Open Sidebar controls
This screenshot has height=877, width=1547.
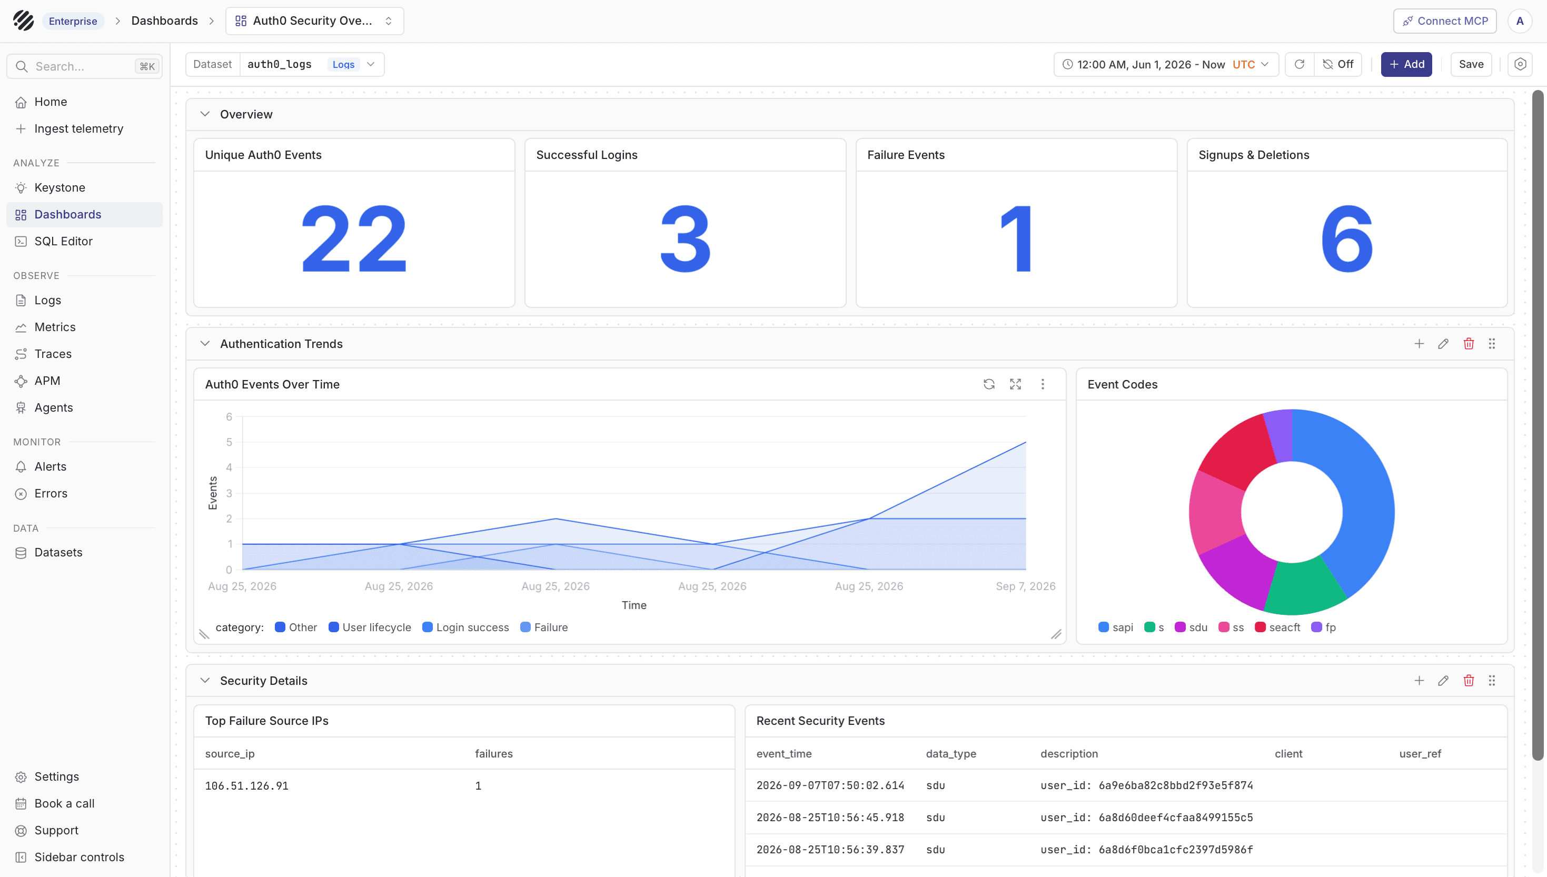pos(84,857)
